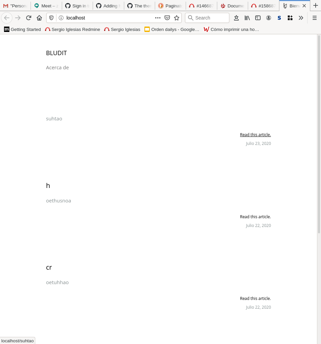This screenshot has width=321, height=344.
Task: Open the Library panel
Action: coord(247,18)
